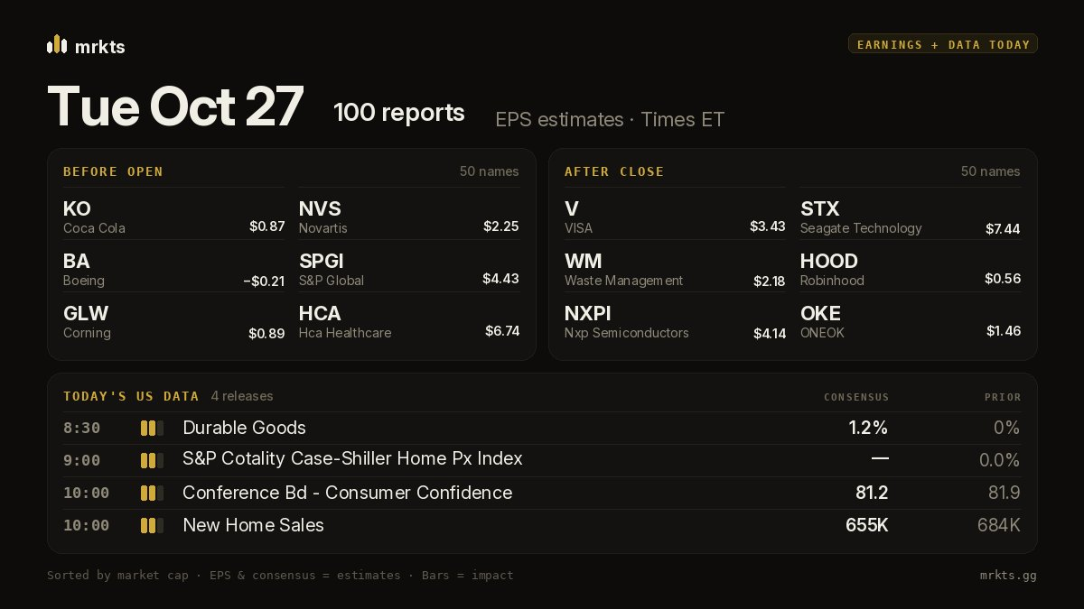Select the Before Open section header

click(113, 171)
